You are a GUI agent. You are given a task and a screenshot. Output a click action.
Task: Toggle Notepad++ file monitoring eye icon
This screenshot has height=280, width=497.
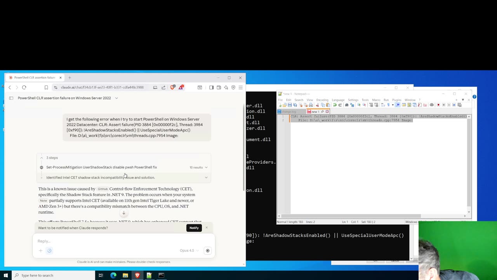point(431,105)
